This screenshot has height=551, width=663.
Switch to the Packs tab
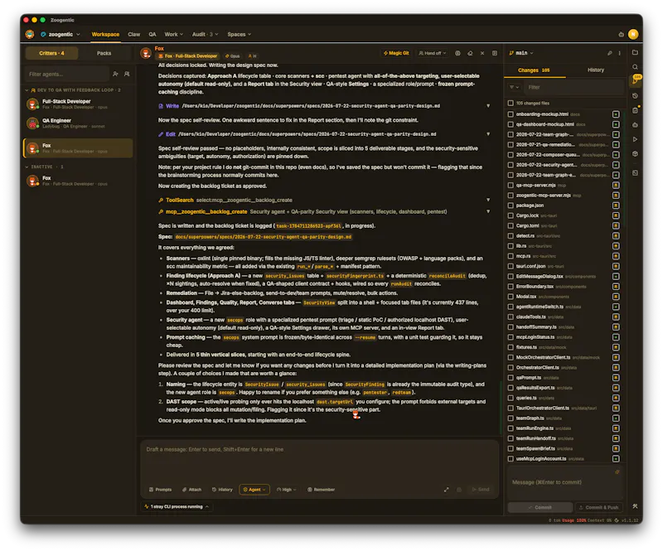tap(104, 53)
